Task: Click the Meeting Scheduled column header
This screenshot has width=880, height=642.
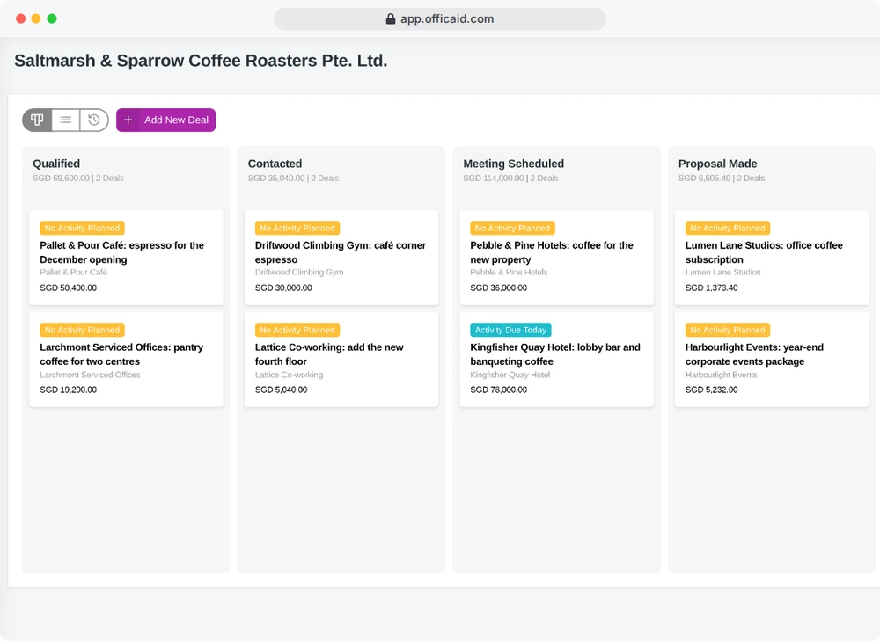Action: [x=514, y=164]
